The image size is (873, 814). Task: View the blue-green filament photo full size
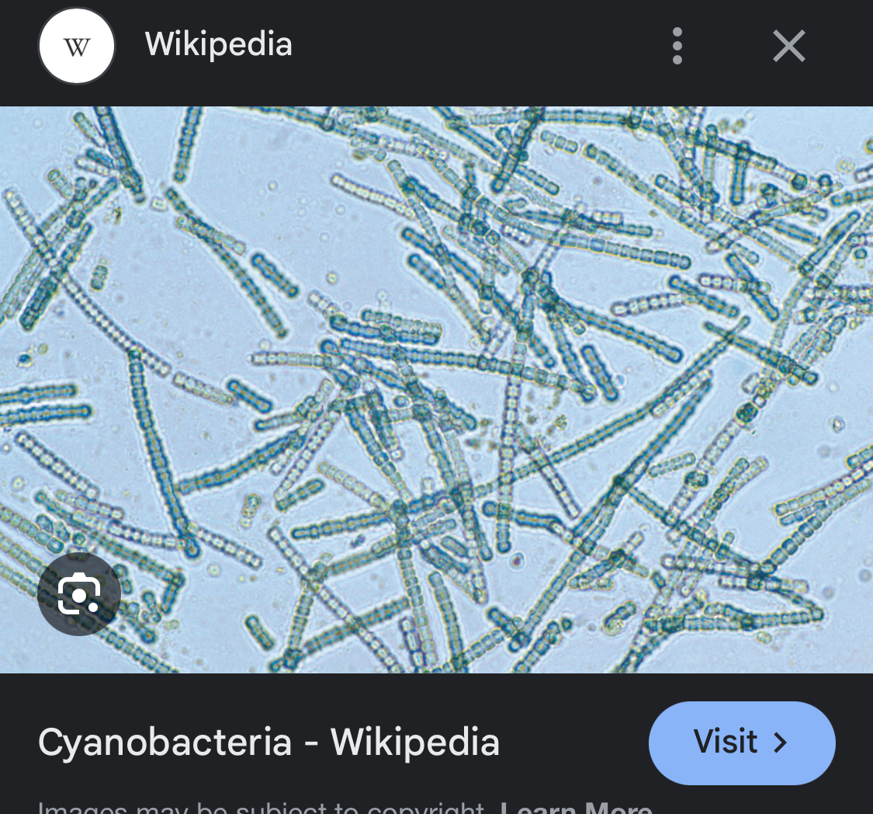click(x=436, y=389)
